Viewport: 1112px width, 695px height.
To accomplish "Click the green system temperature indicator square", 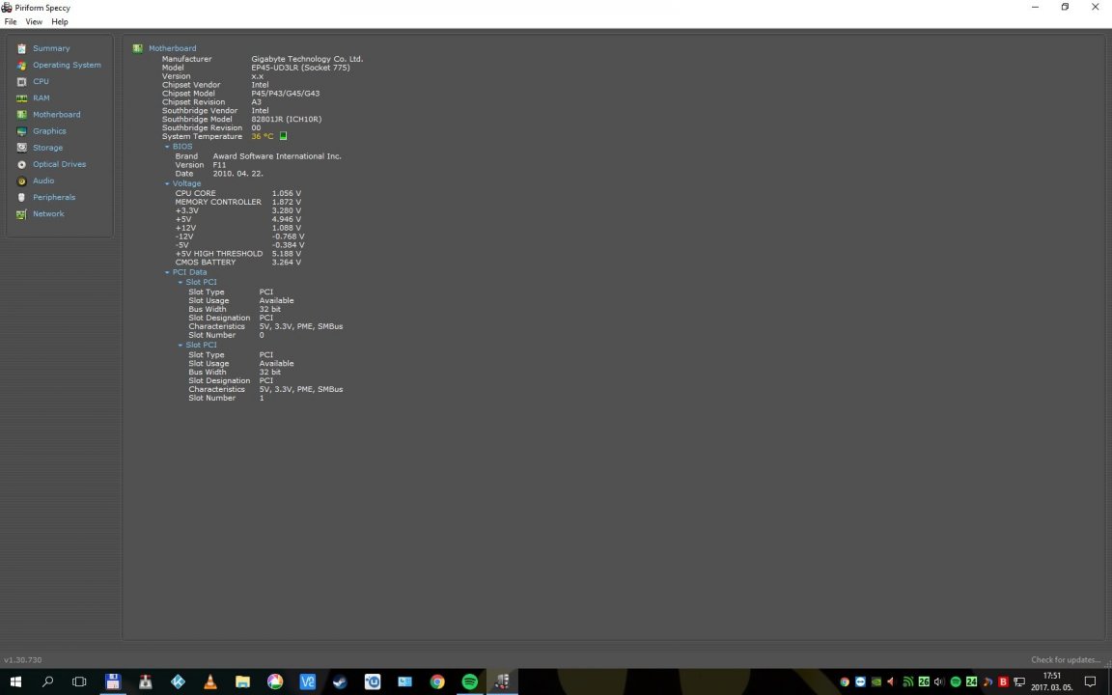I will (x=283, y=135).
